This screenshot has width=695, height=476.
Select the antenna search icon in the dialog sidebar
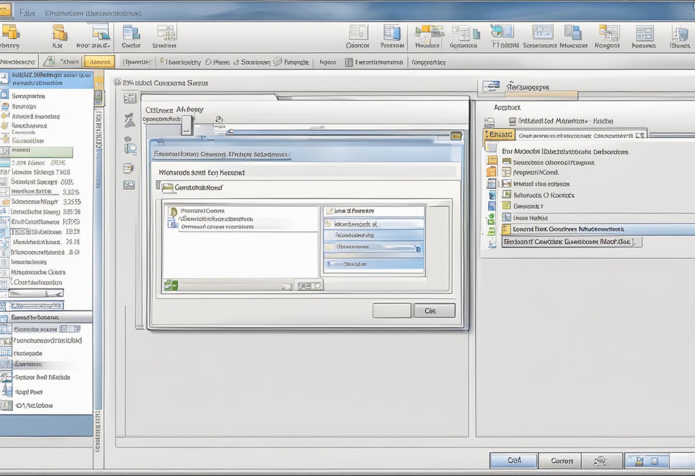130,119
